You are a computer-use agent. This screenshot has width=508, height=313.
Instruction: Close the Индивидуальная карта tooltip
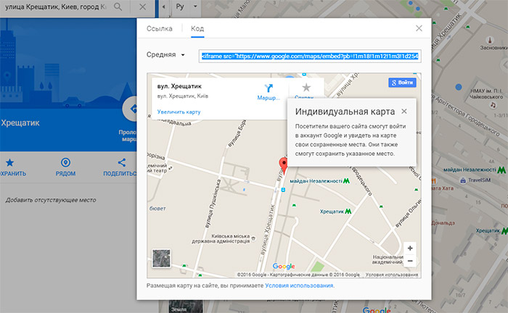point(404,112)
